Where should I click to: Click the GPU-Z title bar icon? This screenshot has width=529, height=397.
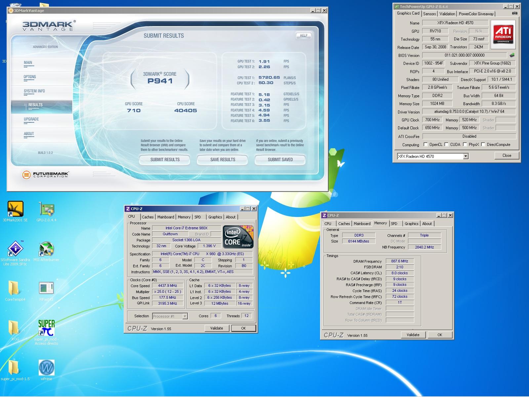(x=396, y=7)
